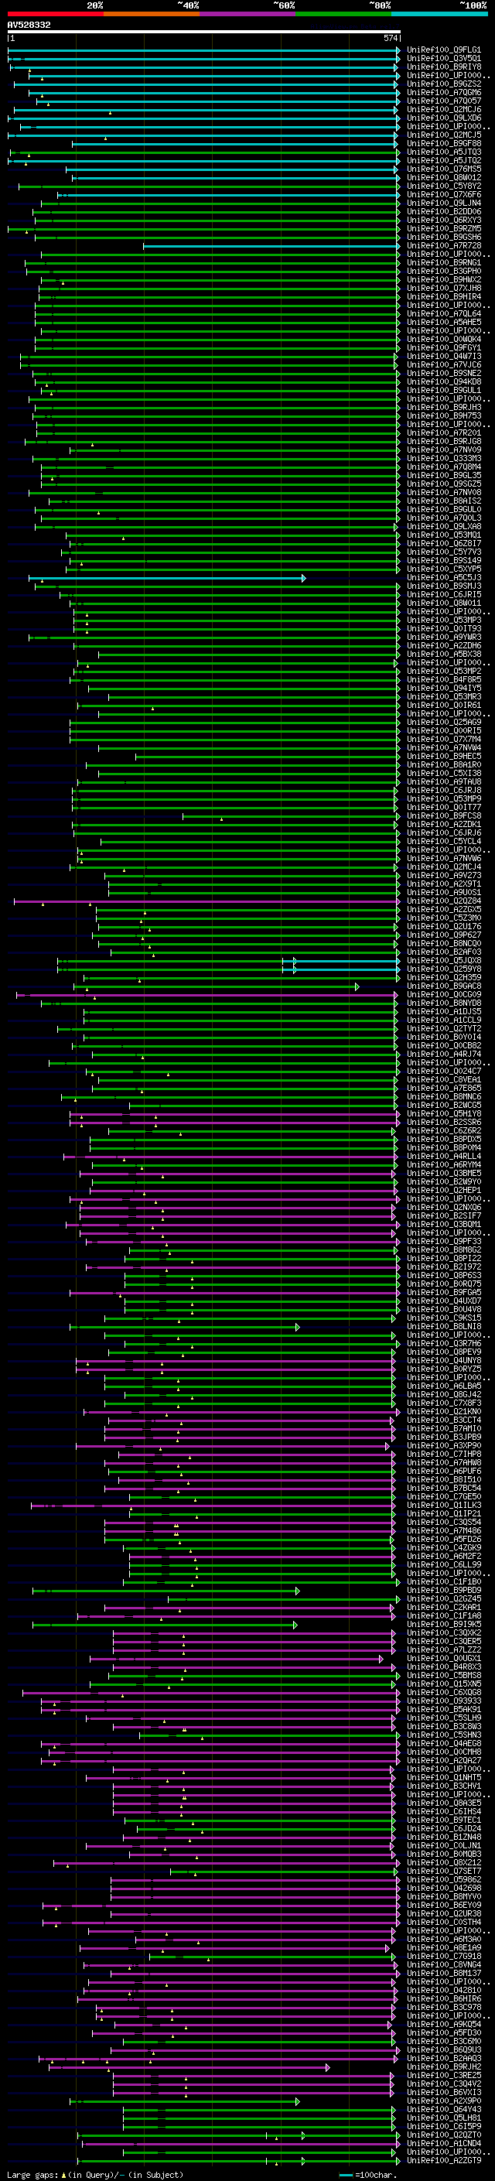Select hit label UniRef100_B8NCQ0
The height and width of the screenshot is (2181, 495).
pos(444,943)
